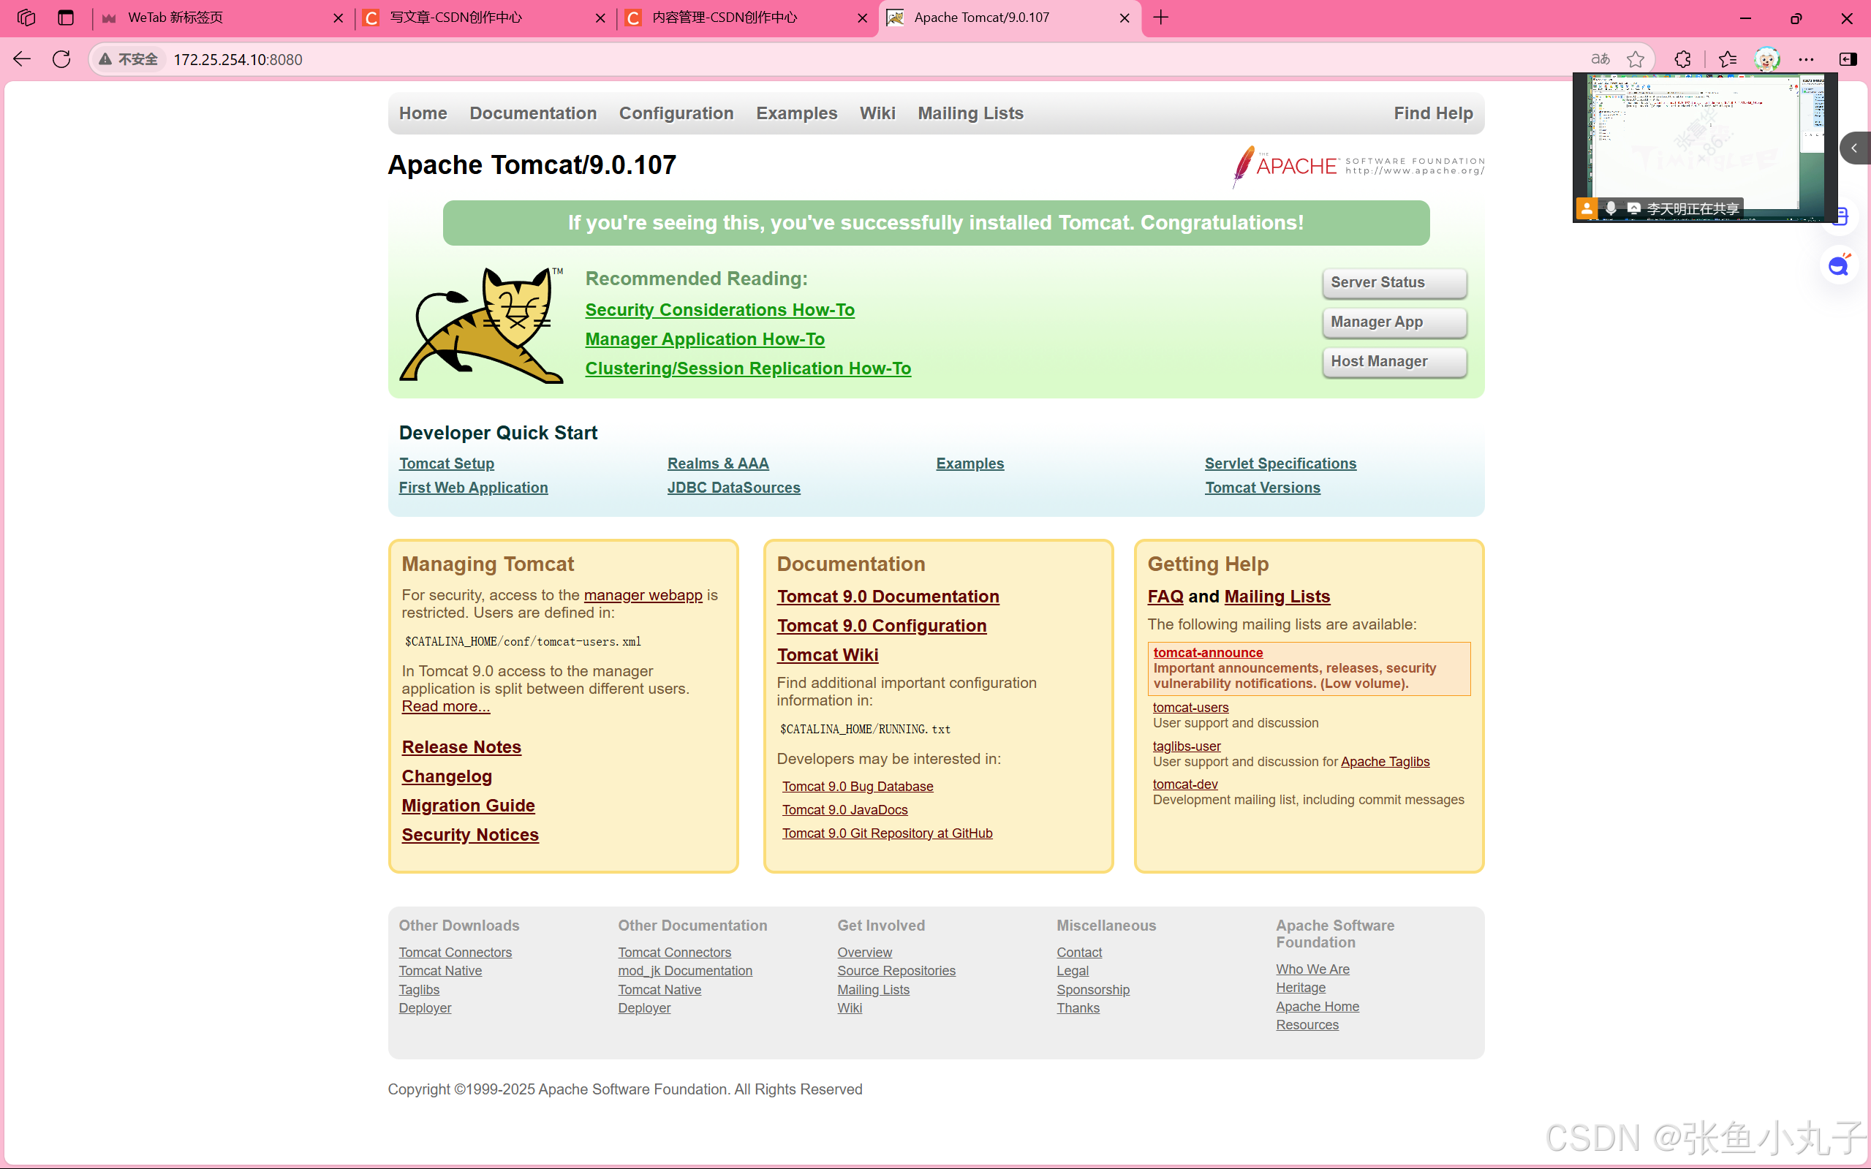The image size is (1871, 1169).
Task: Open the chat assistant floating icon
Action: [1838, 267]
